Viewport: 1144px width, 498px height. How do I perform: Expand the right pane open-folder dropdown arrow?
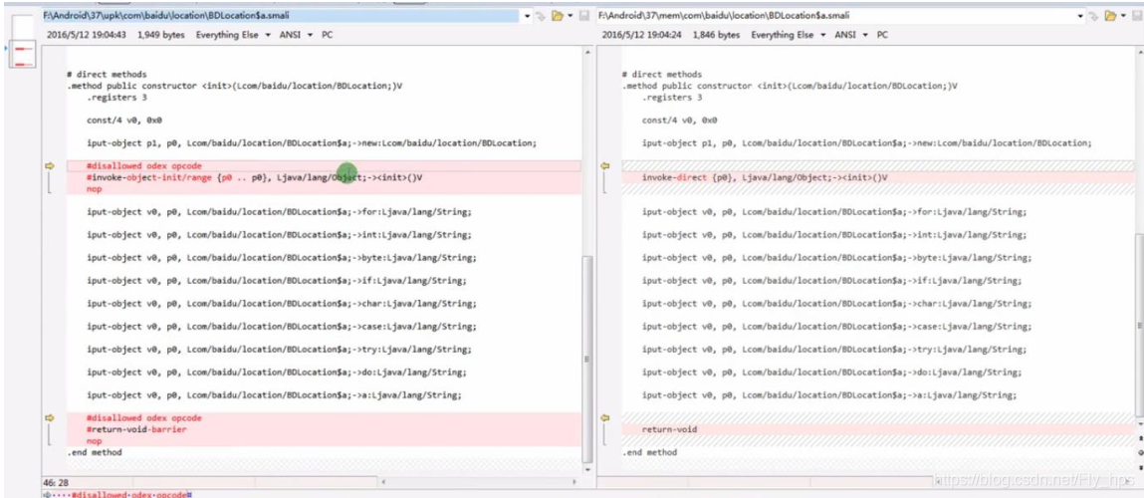[1123, 15]
